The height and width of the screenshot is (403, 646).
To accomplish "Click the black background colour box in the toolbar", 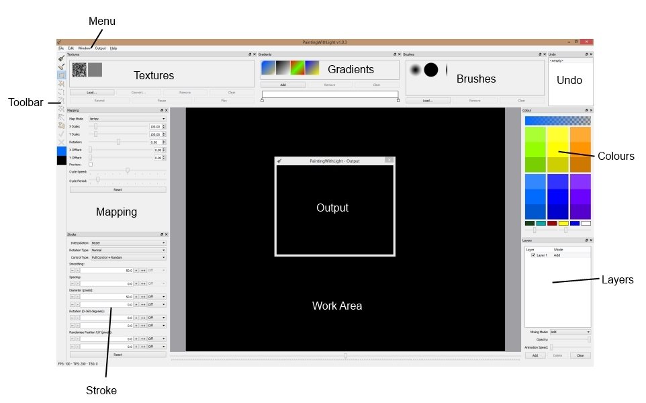I will (x=61, y=161).
